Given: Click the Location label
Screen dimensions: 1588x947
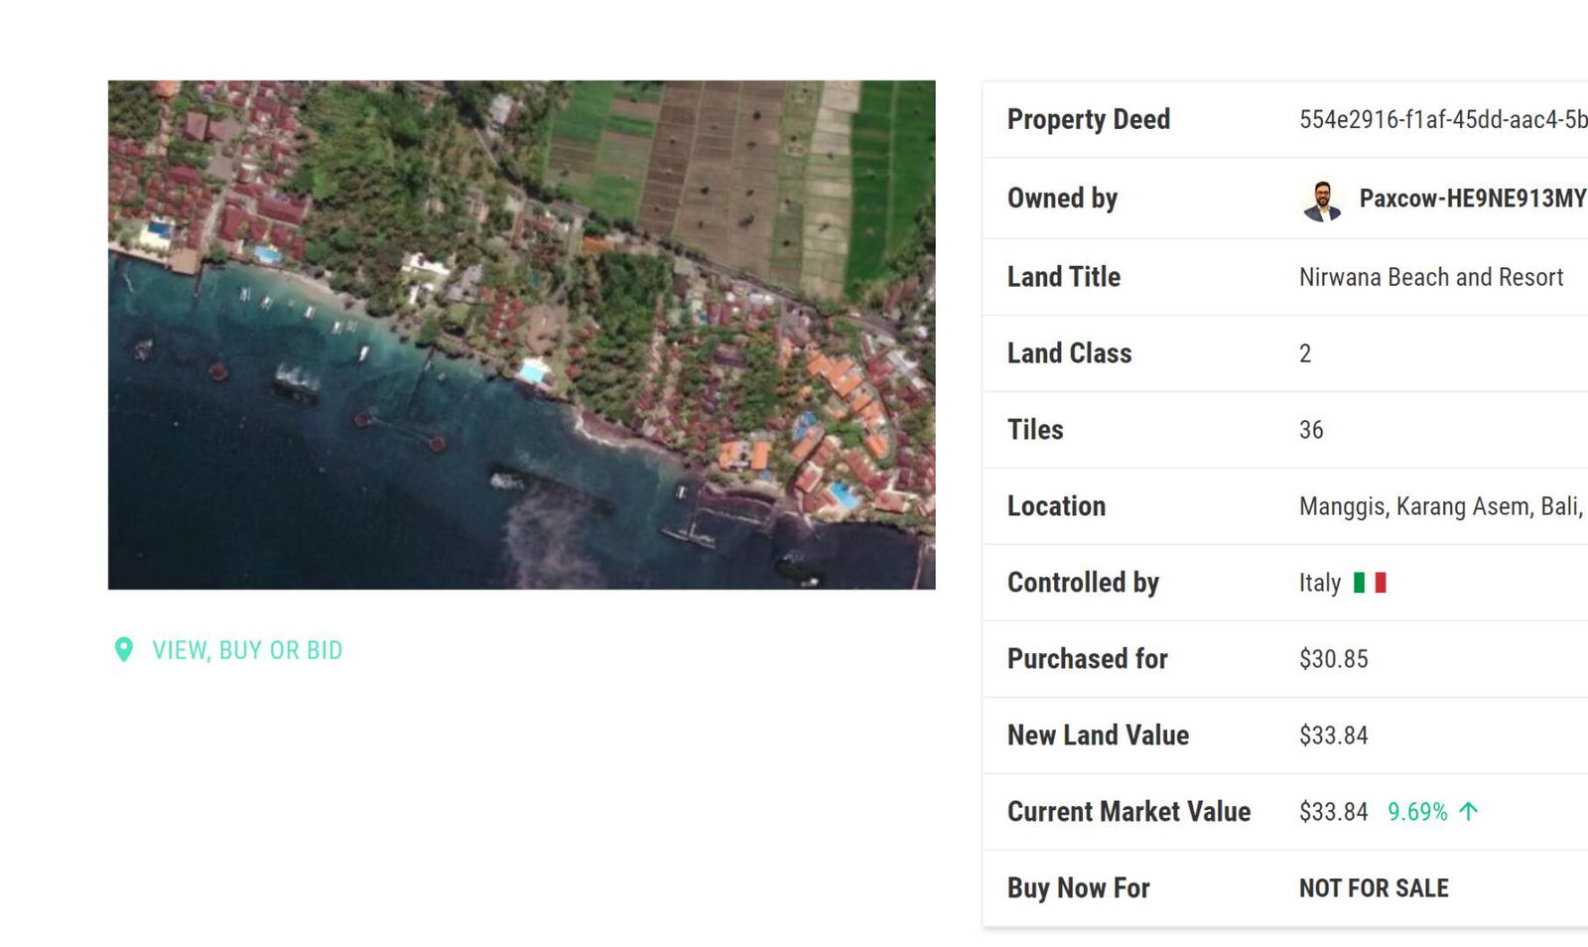Looking at the screenshot, I should [1056, 506].
